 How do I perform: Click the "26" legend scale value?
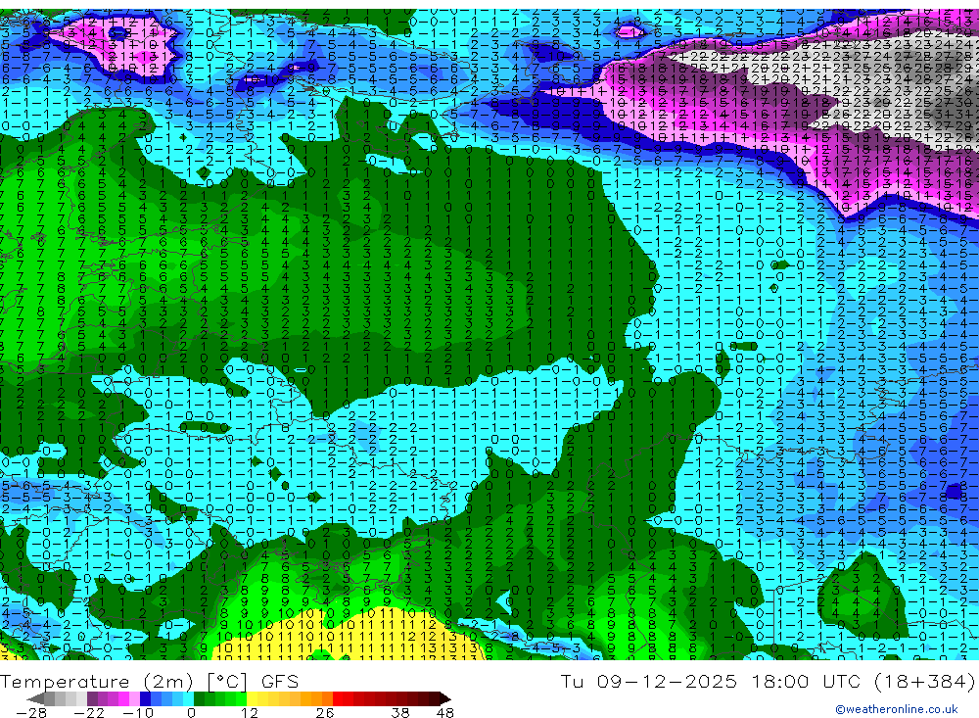click(x=325, y=712)
